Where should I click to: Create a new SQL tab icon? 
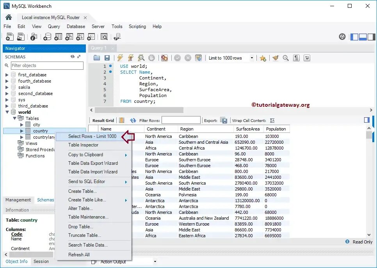[10, 37]
